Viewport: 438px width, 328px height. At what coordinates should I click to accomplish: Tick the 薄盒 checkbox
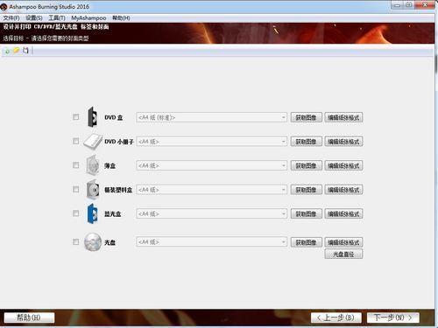76,165
